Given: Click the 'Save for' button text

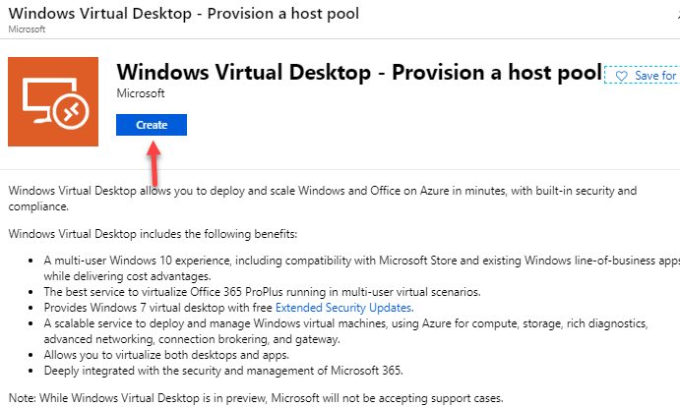Looking at the screenshot, I should [x=655, y=76].
